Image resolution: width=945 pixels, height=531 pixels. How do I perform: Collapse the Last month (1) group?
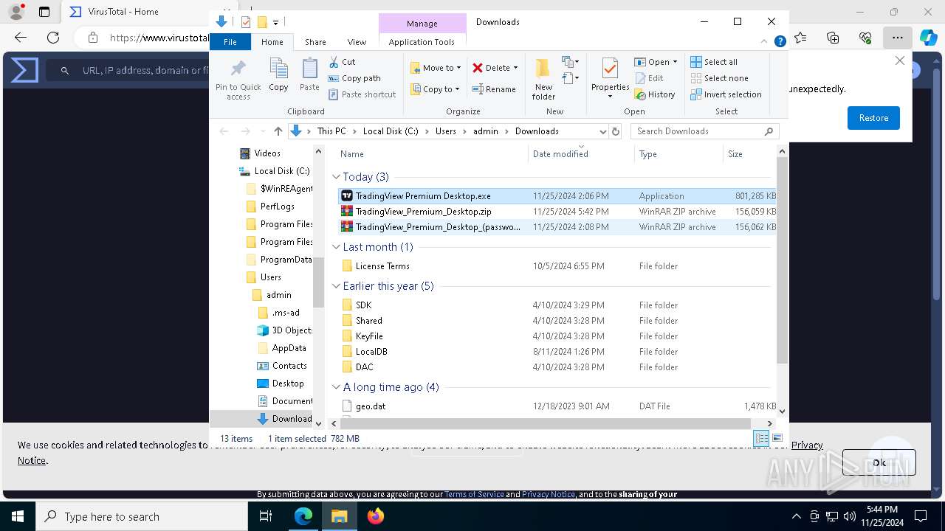tap(336, 247)
